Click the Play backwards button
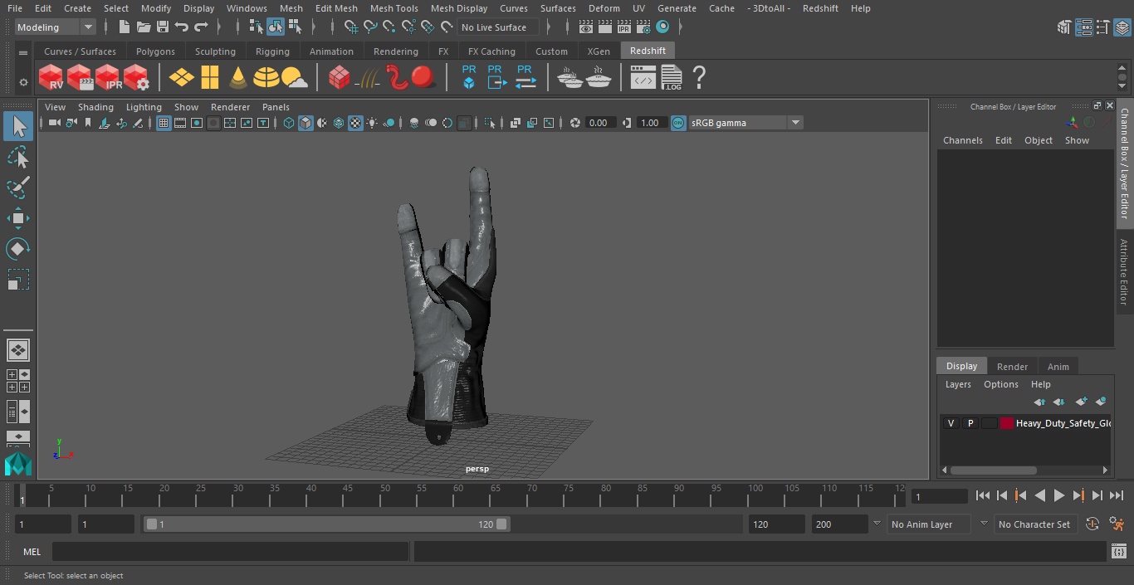 [1039, 495]
